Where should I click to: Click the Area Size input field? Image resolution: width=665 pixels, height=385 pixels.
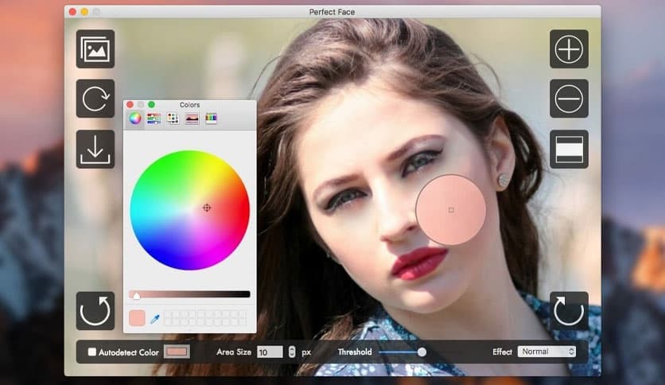(270, 352)
